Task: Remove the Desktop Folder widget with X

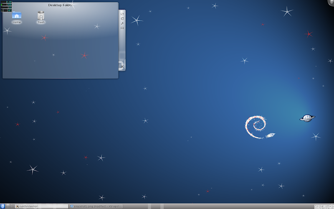Action: [x=122, y=66]
